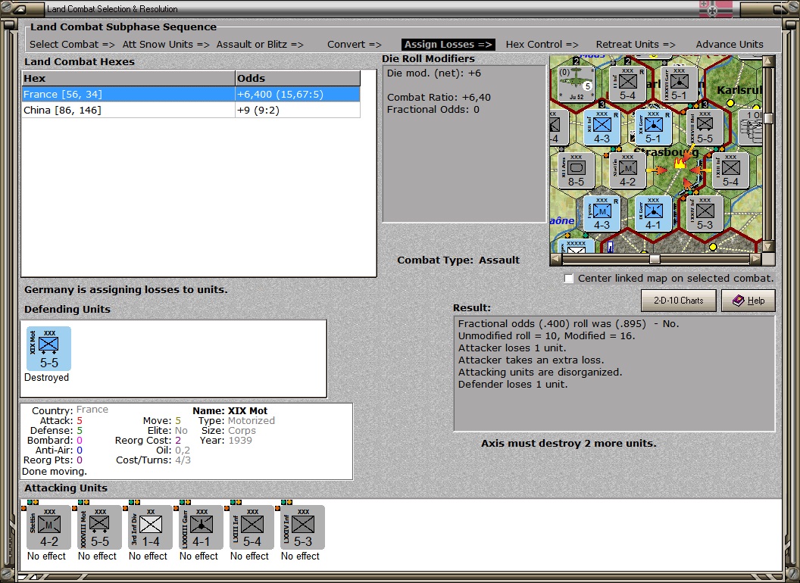Screen dimensions: 800x583
Task: Click the +6,400 (15,67:5) odds cell
Action: (x=298, y=95)
